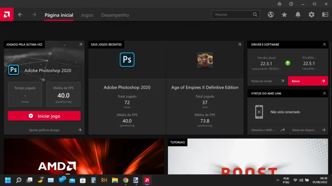Open favorites star icon
The image size is (332, 186).
284,15
